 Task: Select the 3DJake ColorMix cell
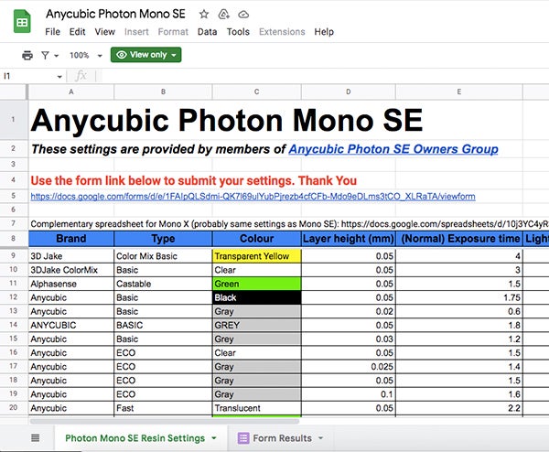71,270
